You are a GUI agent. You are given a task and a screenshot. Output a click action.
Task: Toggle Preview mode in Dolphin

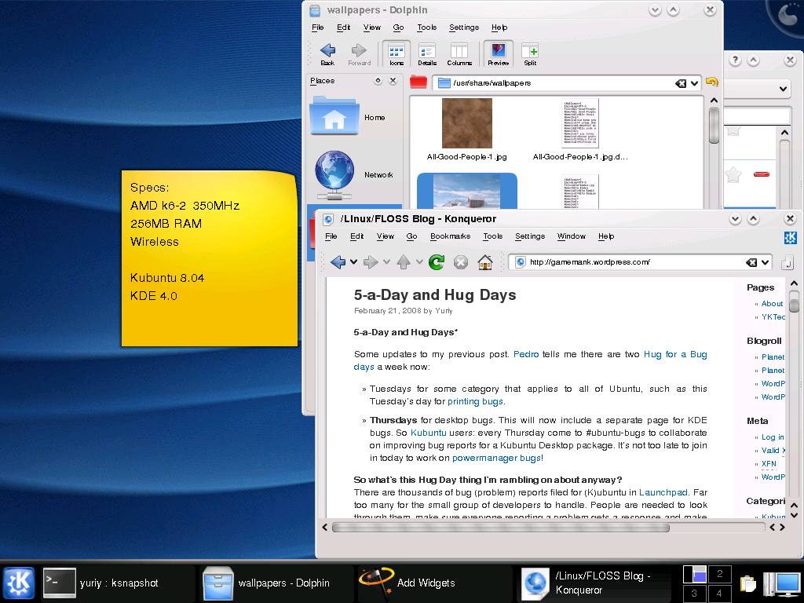[x=498, y=53]
